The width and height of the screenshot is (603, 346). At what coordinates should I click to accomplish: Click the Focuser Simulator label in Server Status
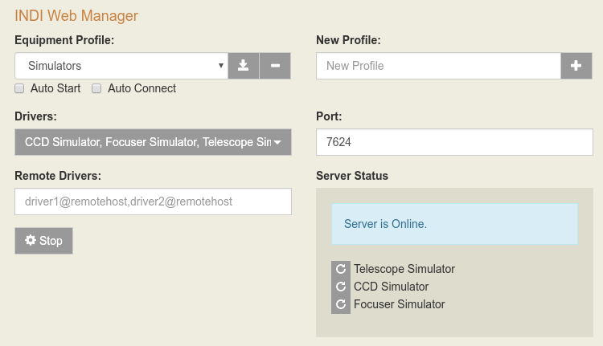pos(399,304)
